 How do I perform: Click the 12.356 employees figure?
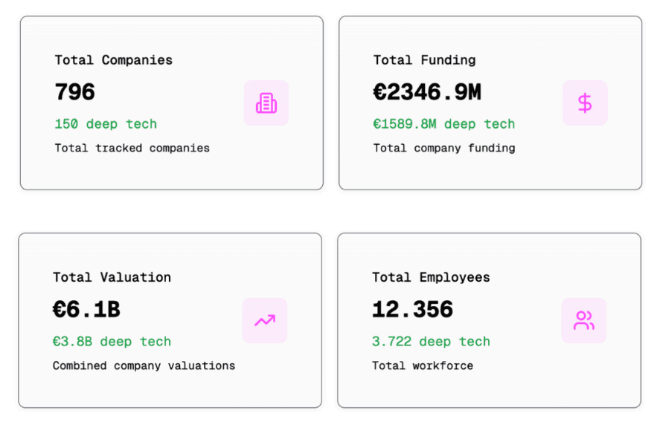412,309
